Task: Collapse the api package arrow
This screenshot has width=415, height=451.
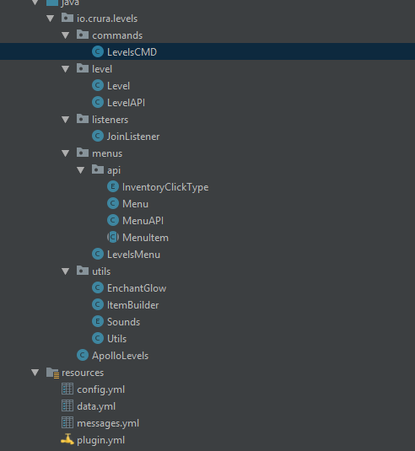Action: 81,170
